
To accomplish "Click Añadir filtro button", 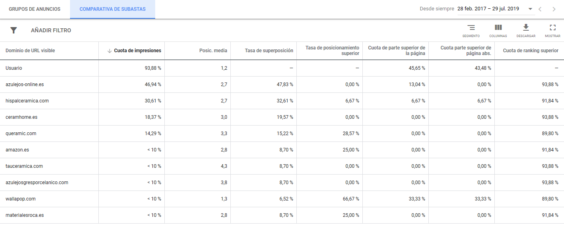I will coord(51,30).
